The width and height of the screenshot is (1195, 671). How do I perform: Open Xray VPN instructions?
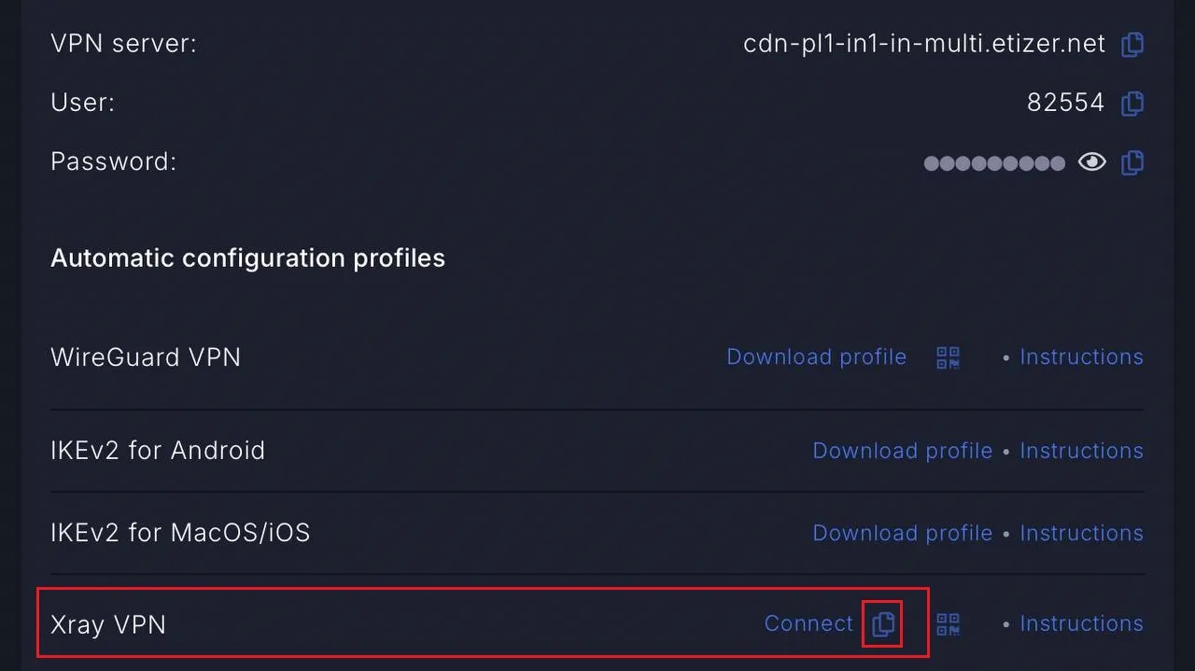[x=1081, y=623]
